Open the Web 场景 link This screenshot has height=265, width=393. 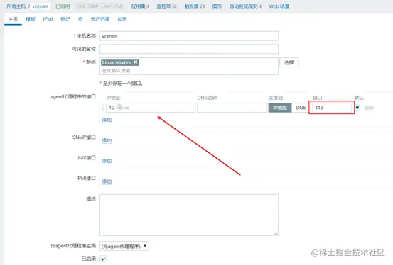tap(279, 6)
